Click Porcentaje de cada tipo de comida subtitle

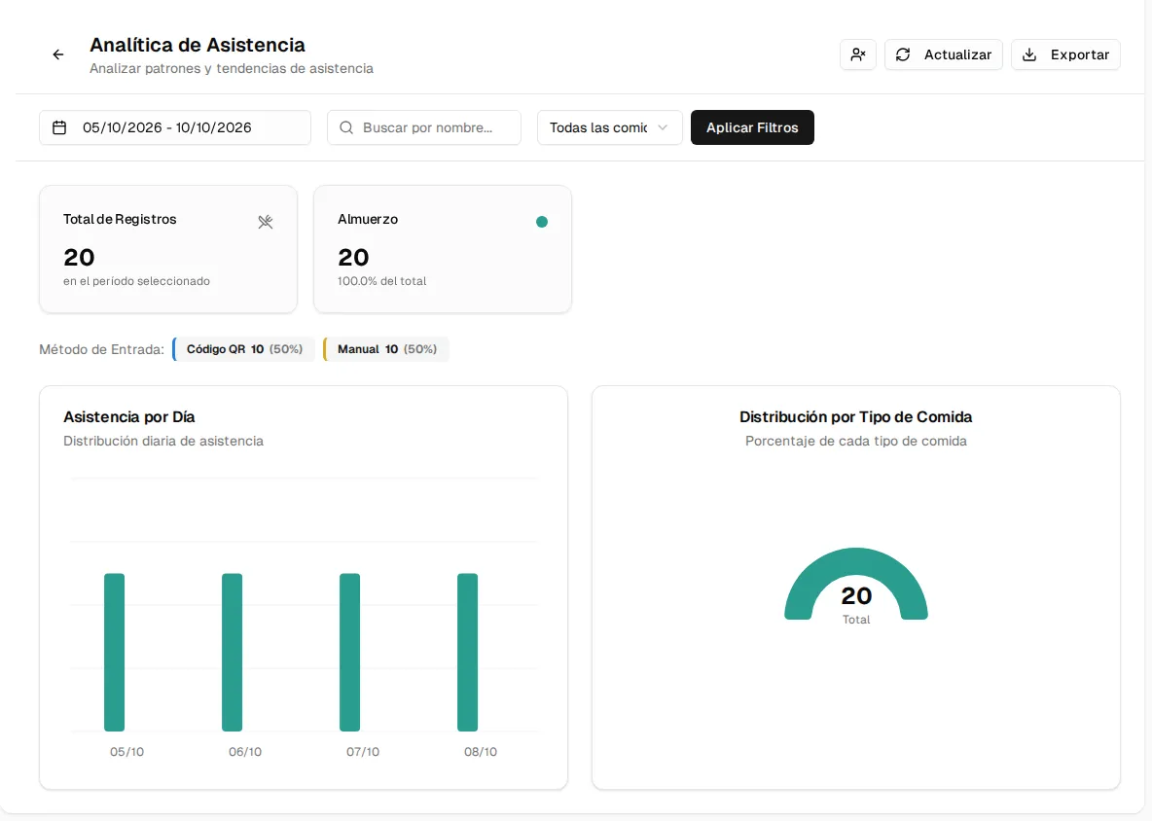click(x=856, y=442)
